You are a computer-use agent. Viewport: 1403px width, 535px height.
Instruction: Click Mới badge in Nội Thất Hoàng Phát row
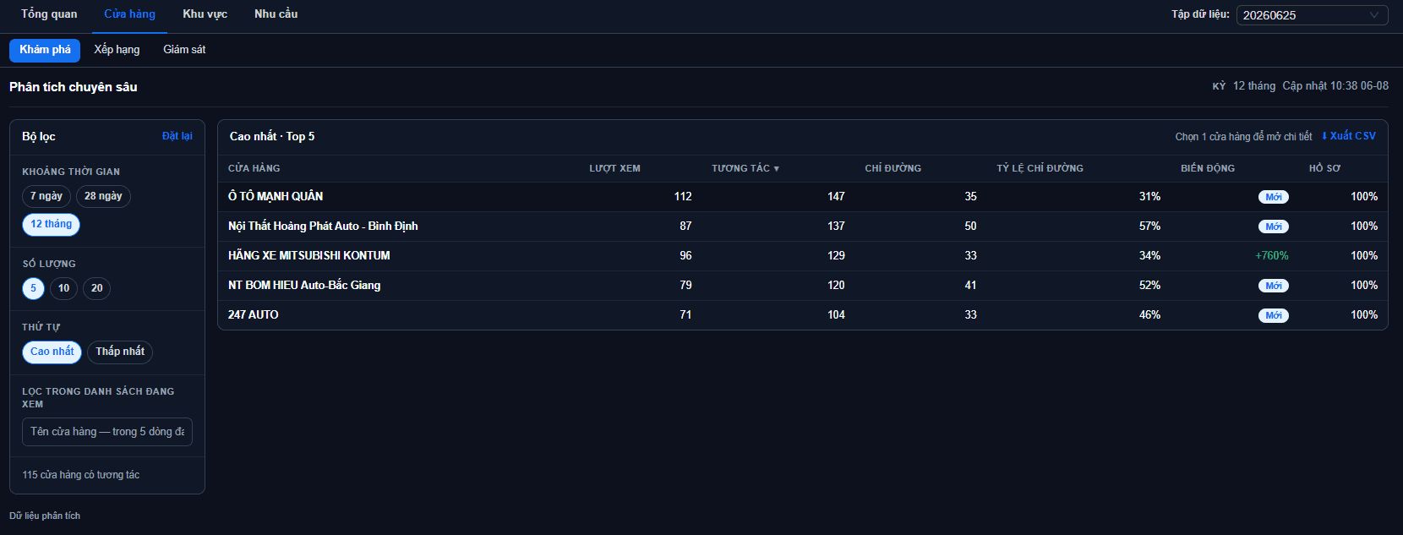[1274, 227]
